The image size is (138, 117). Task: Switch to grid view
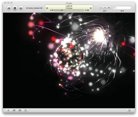tap(105, 7)
